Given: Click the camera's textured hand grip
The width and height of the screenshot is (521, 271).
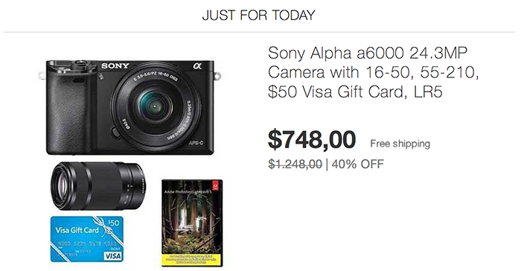Looking at the screenshot, I should (x=69, y=113).
